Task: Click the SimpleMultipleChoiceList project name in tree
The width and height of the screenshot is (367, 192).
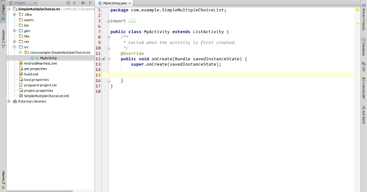Action: coord(39,9)
